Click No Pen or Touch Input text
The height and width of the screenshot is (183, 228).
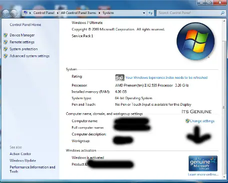[153, 105]
